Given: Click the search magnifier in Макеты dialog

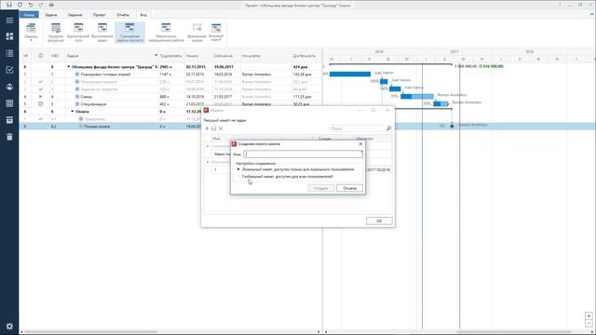Looking at the screenshot, I should pos(388,128).
